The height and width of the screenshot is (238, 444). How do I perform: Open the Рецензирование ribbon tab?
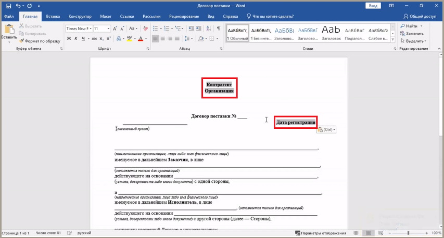pos(184,17)
